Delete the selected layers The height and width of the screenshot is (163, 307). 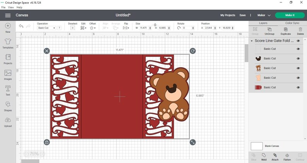point(300,31)
